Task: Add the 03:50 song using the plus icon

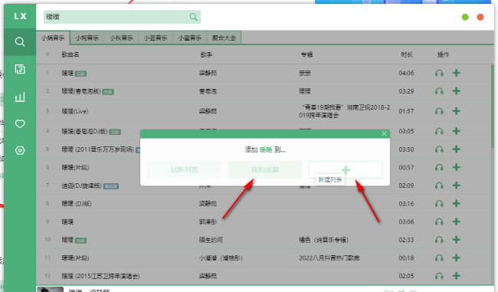Action: tap(457, 149)
